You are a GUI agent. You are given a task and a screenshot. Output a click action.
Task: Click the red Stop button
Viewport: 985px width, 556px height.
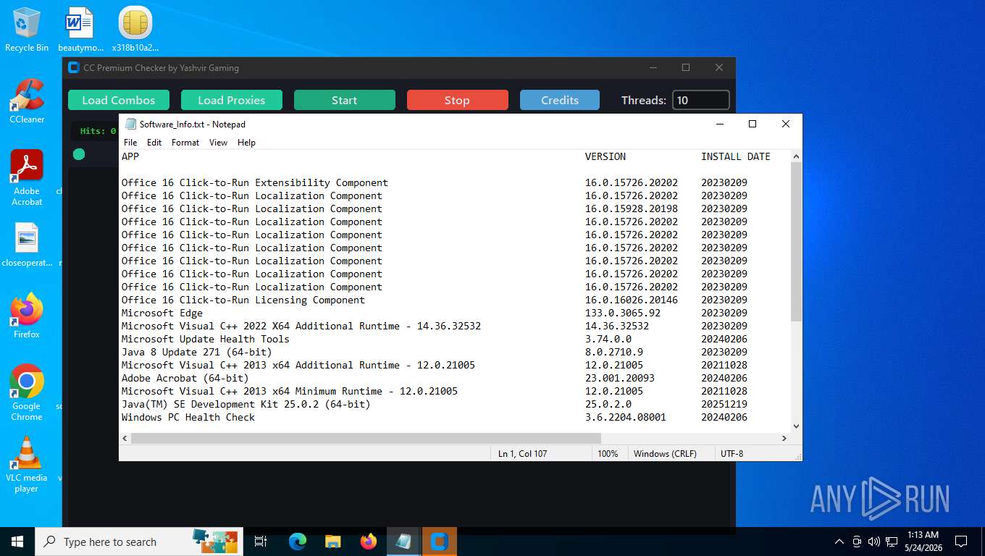pyautogui.click(x=457, y=100)
